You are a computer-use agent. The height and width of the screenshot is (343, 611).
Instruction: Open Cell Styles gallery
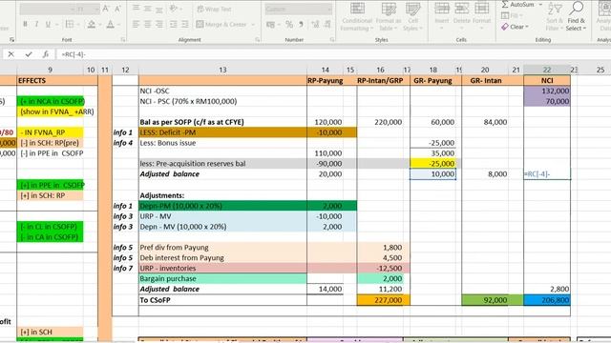(x=412, y=17)
